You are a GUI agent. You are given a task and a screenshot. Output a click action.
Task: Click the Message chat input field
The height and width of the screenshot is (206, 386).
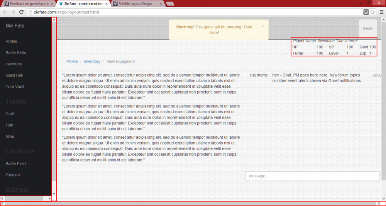tap(312, 176)
